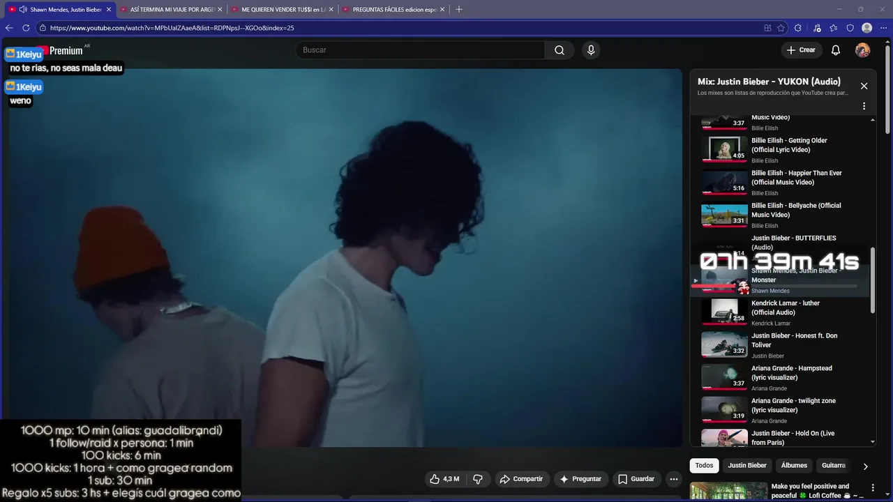Close the Shawn Mendes, Justin Bieber tab
The width and height of the screenshot is (893, 502).
click(x=108, y=10)
